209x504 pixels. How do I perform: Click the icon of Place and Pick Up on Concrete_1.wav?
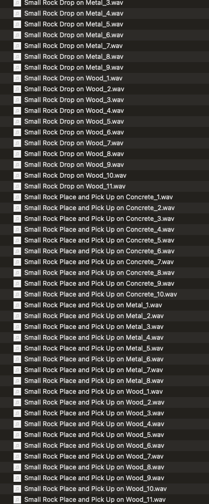(x=17, y=197)
